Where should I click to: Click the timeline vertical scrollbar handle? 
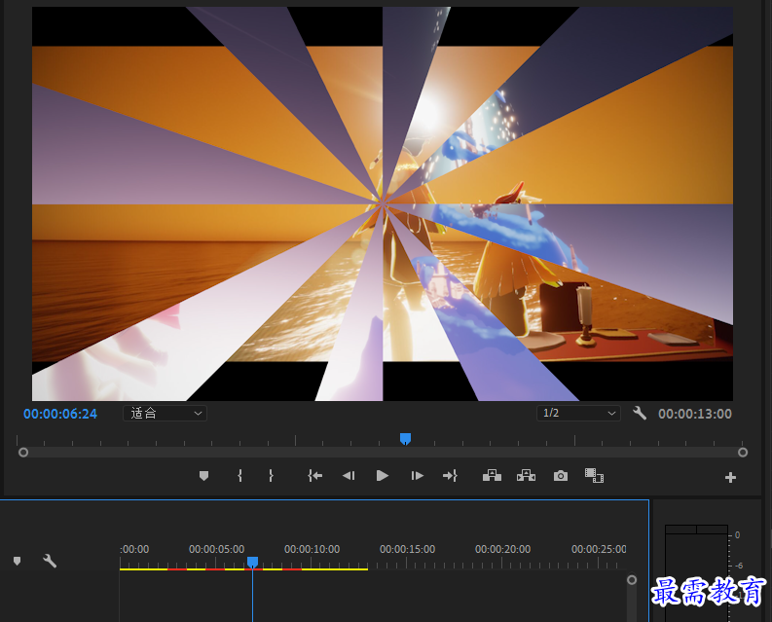click(632, 580)
